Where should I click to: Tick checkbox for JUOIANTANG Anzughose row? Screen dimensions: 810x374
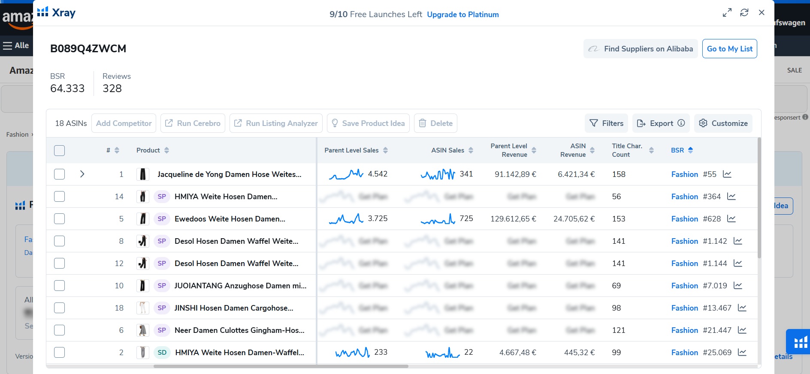[x=60, y=286]
